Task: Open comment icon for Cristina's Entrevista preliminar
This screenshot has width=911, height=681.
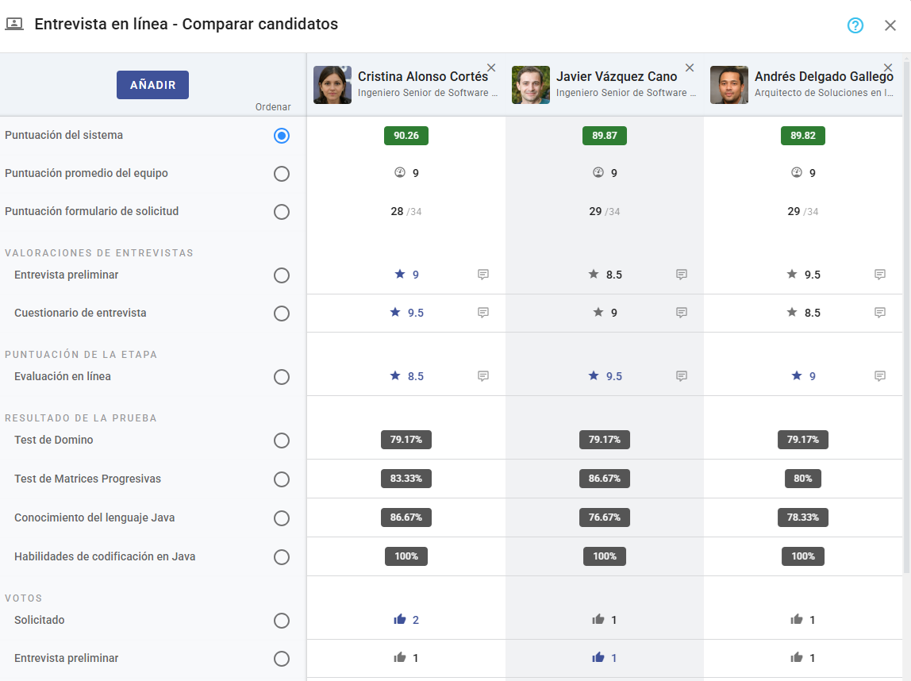Action: click(x=483, y=275)
